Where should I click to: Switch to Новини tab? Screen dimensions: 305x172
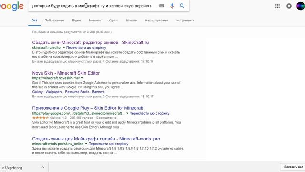click(x=94, y=20)
